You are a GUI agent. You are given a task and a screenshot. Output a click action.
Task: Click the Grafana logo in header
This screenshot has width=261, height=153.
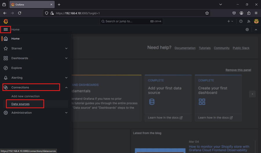pyautogui.click(x=6, y=21)
